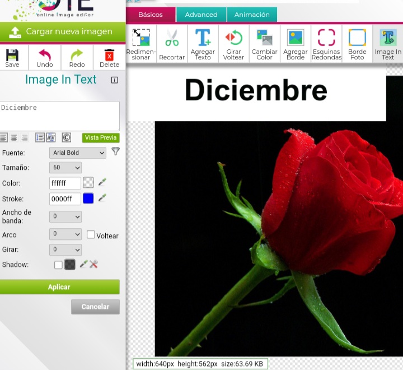
Task: Click the Agregar Texto tool
Action: click(x=203, y=44)
